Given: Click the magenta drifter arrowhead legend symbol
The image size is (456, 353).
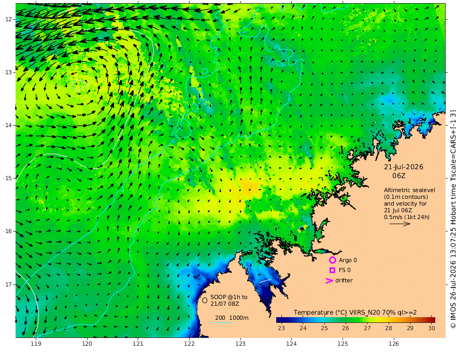Looking at the screenshot, I should [329, 280].
